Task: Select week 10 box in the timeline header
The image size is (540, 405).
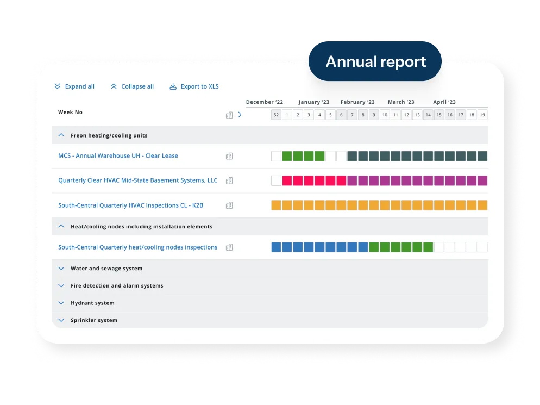Action: click(385, 115)
